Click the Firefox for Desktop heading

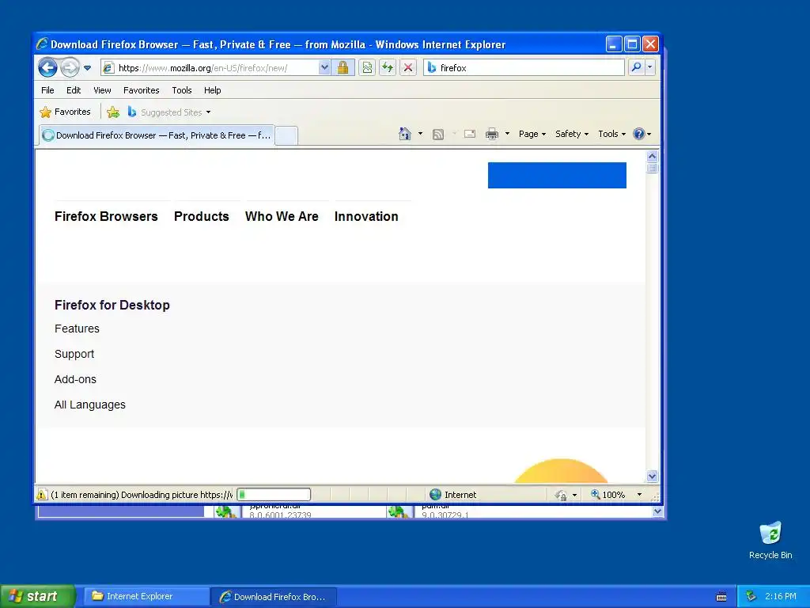click(112, 305)
